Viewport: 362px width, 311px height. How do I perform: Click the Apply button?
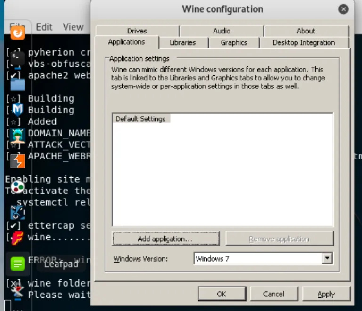pos(326,294)
